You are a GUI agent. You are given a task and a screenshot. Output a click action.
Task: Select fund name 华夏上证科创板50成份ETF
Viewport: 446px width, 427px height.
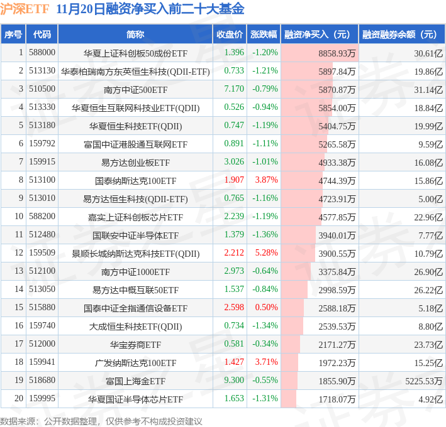tap(135, 53)
